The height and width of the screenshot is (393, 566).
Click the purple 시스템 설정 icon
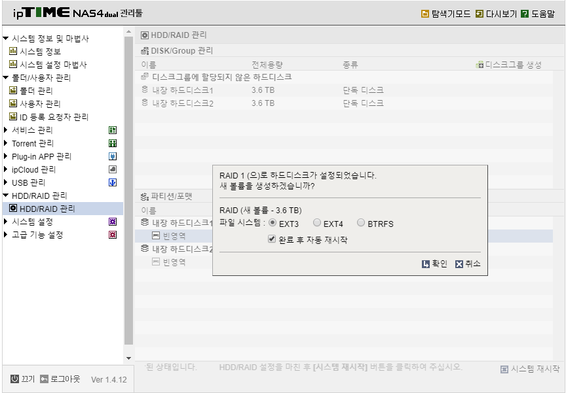point(113,222)
